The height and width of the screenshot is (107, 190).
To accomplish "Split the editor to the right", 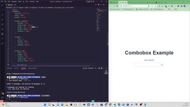I will click(x=104, y=5).
